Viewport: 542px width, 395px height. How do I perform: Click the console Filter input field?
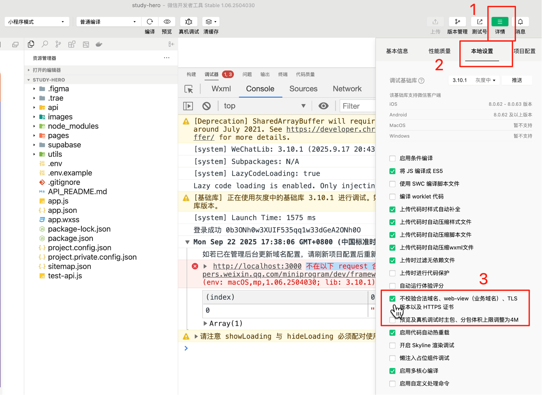[357, 106]
